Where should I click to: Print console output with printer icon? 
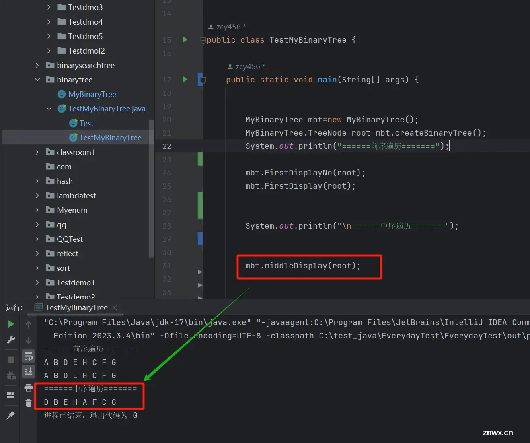point(29,387)
